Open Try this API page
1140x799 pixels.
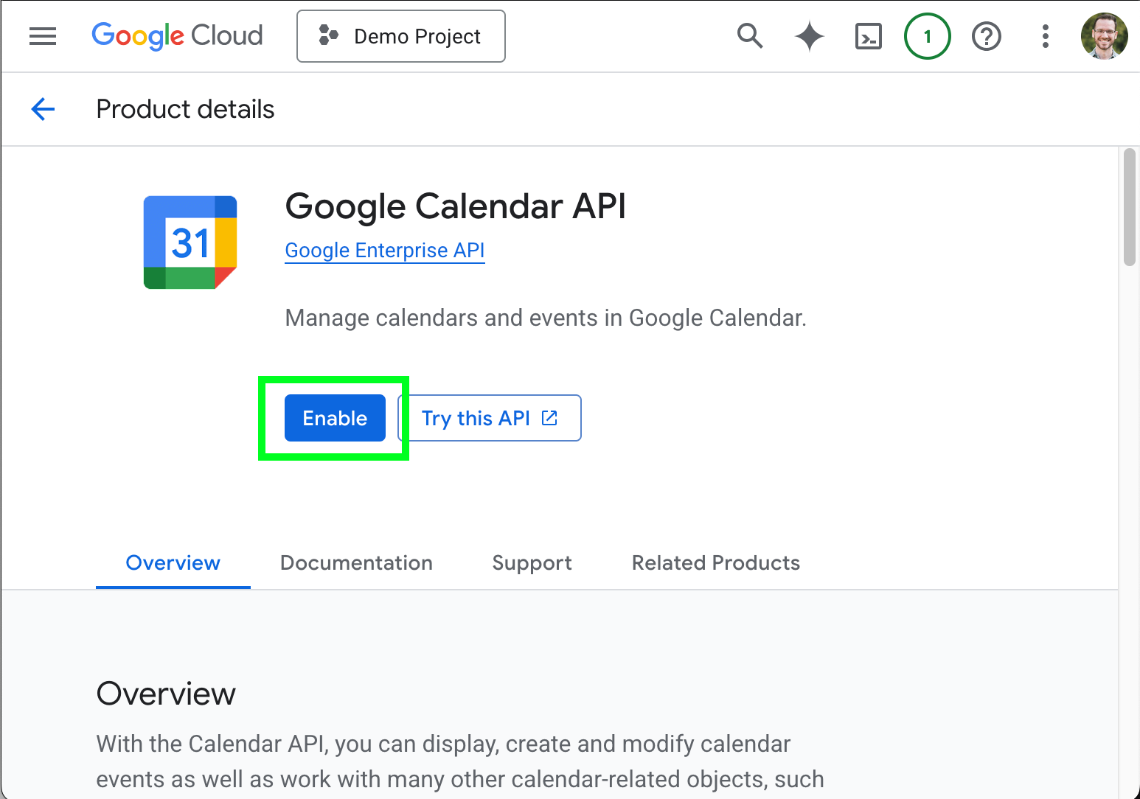476,418
